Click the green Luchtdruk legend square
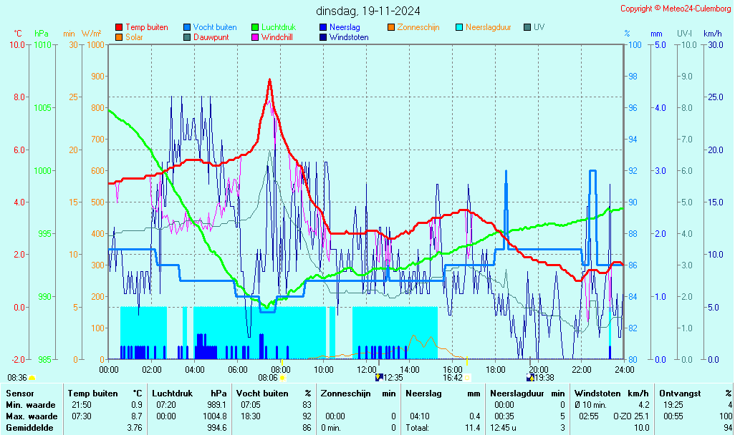The height and width of the screenshot is (435, 735). [x=255, y=27]
